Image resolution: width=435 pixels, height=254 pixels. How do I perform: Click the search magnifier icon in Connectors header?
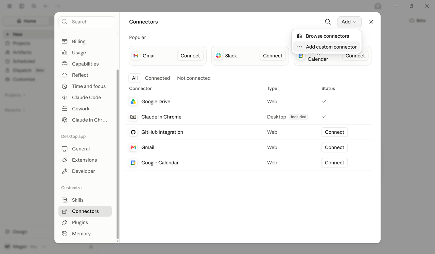328,22
